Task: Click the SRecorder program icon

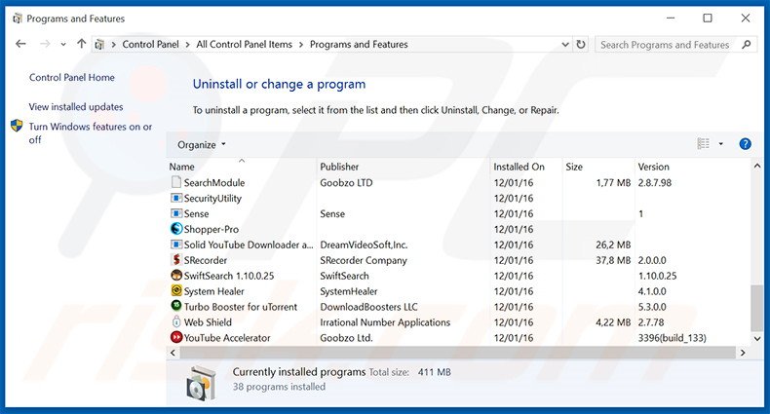Action: pyautogui.click(x=175, y=259)
